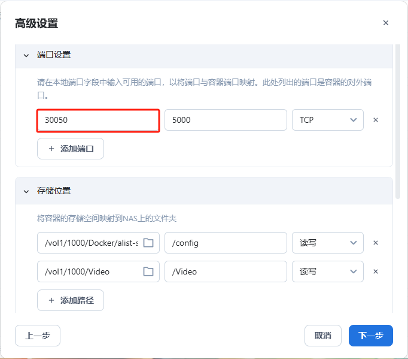Open 读写 dropdown for /config row
Image resolution: width=408 pixels, height=359 pixels.
[x=328, y=243]
